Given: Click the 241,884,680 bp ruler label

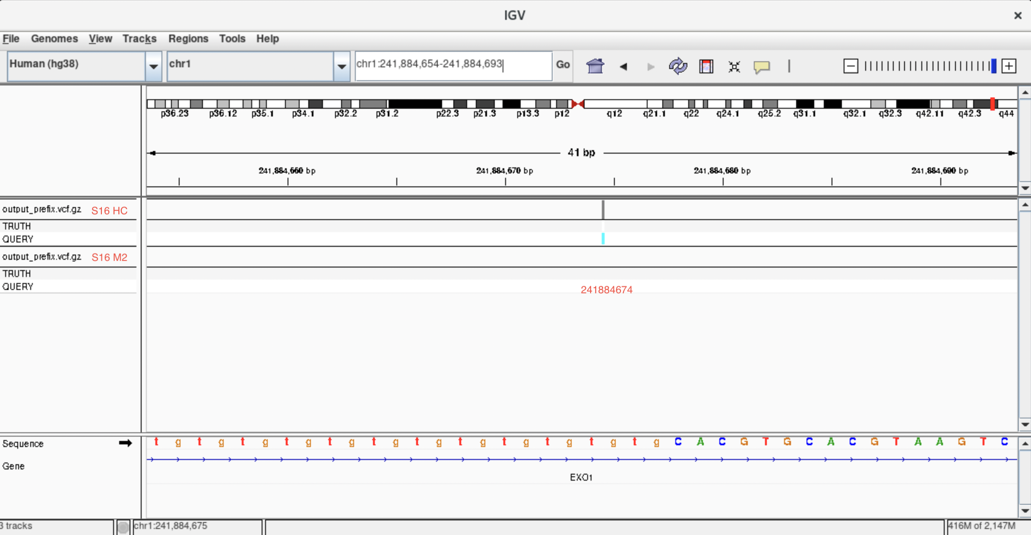Looking at the screenshot, I should 722,171.
